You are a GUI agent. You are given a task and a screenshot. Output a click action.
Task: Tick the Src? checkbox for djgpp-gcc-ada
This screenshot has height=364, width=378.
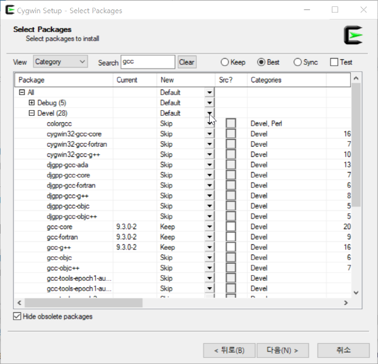(x=231, y=164)
